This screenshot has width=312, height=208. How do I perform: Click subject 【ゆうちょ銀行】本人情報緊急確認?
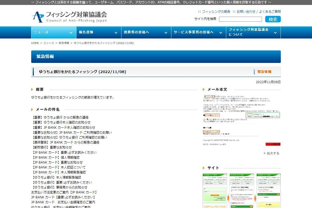pos(56,178)
